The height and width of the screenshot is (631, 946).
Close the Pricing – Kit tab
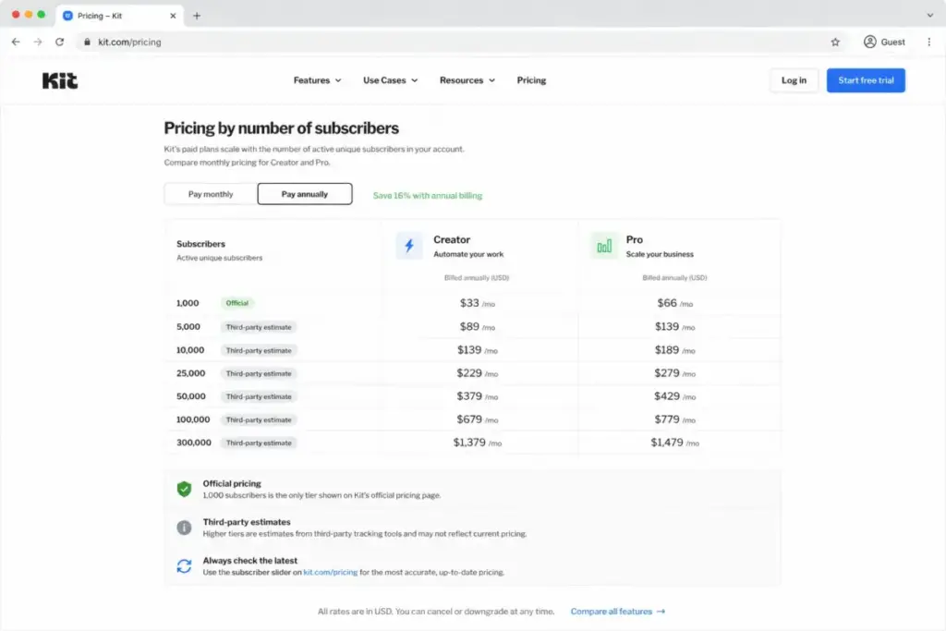[x=173, y=16]
